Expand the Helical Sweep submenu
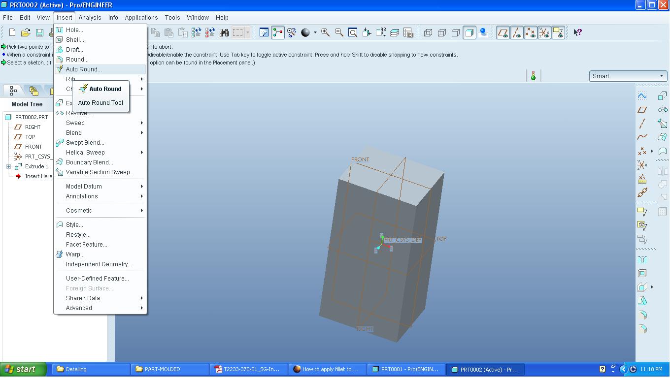670x378 pixels. tap(100, 153)
